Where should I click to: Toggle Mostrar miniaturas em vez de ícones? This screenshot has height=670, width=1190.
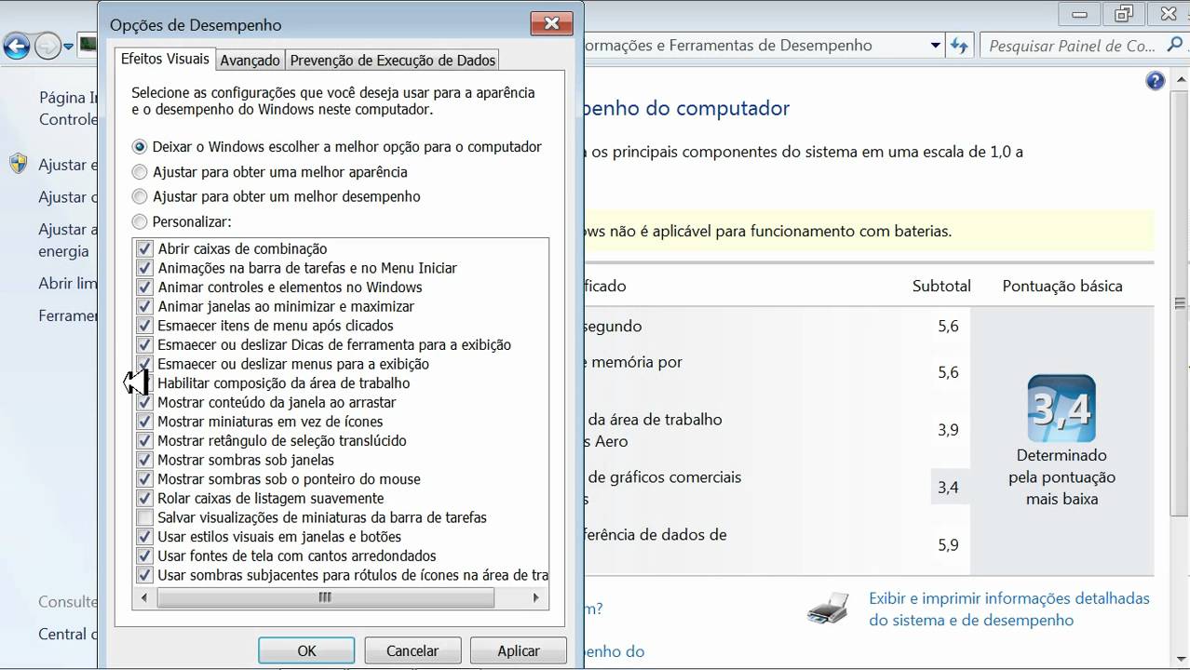[144, 422]
